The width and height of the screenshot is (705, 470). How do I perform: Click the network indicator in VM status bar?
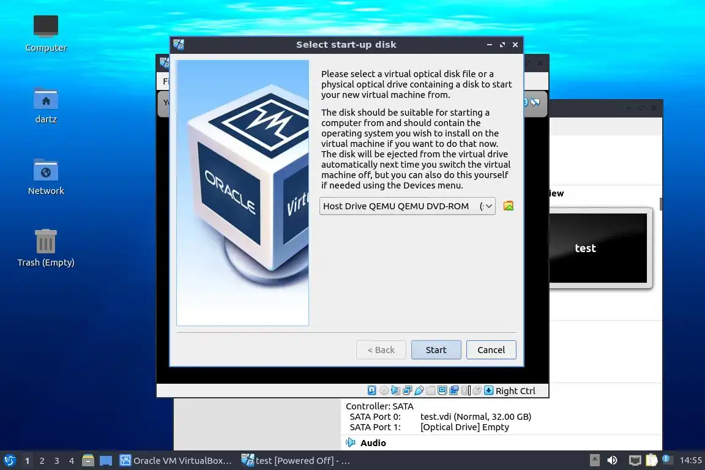(408, 390)
